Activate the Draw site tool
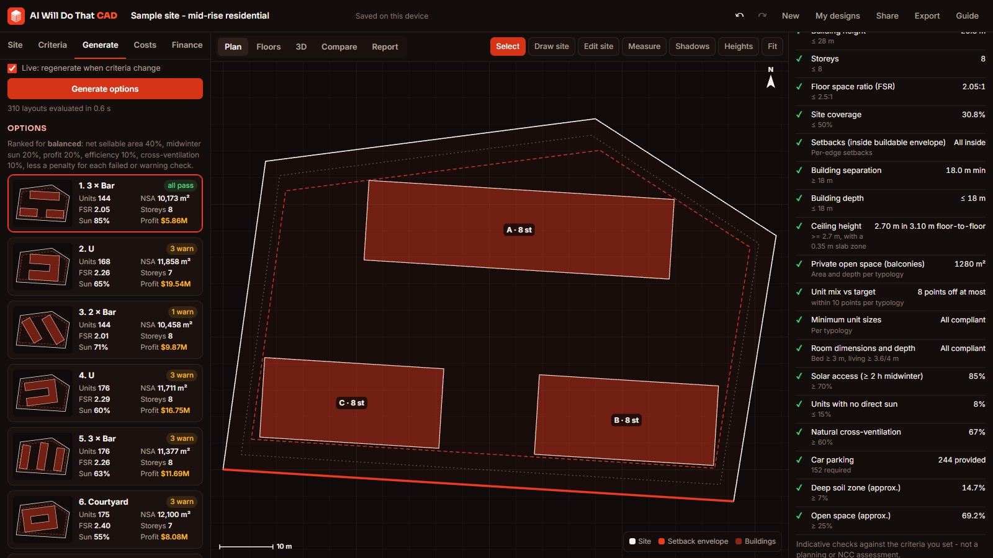The width and height of the screenshot is (993, 558). [551, 46]
